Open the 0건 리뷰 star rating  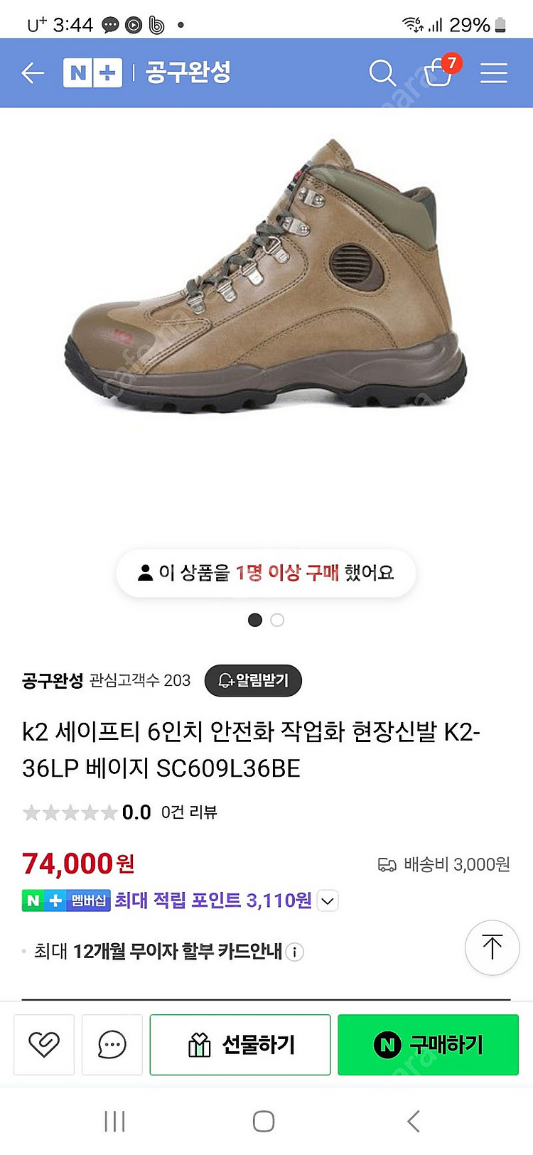tap(119, 812)
